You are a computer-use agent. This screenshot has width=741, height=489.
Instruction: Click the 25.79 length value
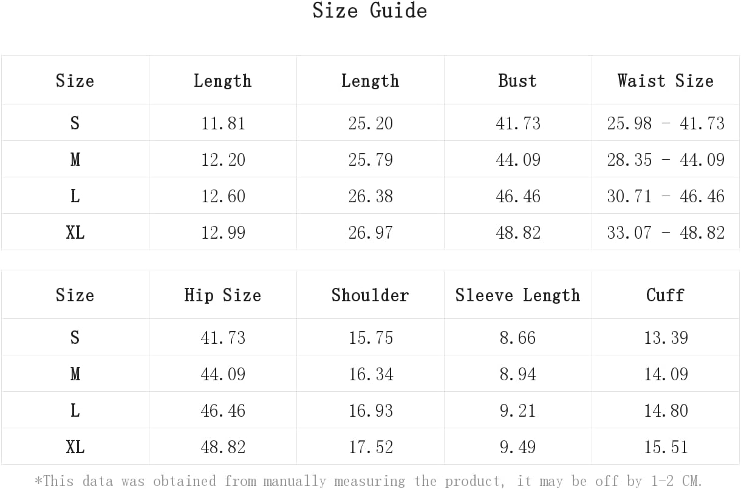[370, 160]
